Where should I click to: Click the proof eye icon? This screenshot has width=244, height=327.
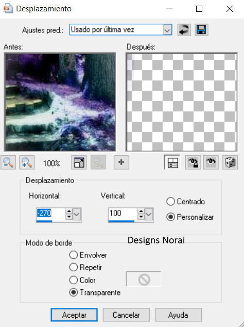tap(211, 162)
